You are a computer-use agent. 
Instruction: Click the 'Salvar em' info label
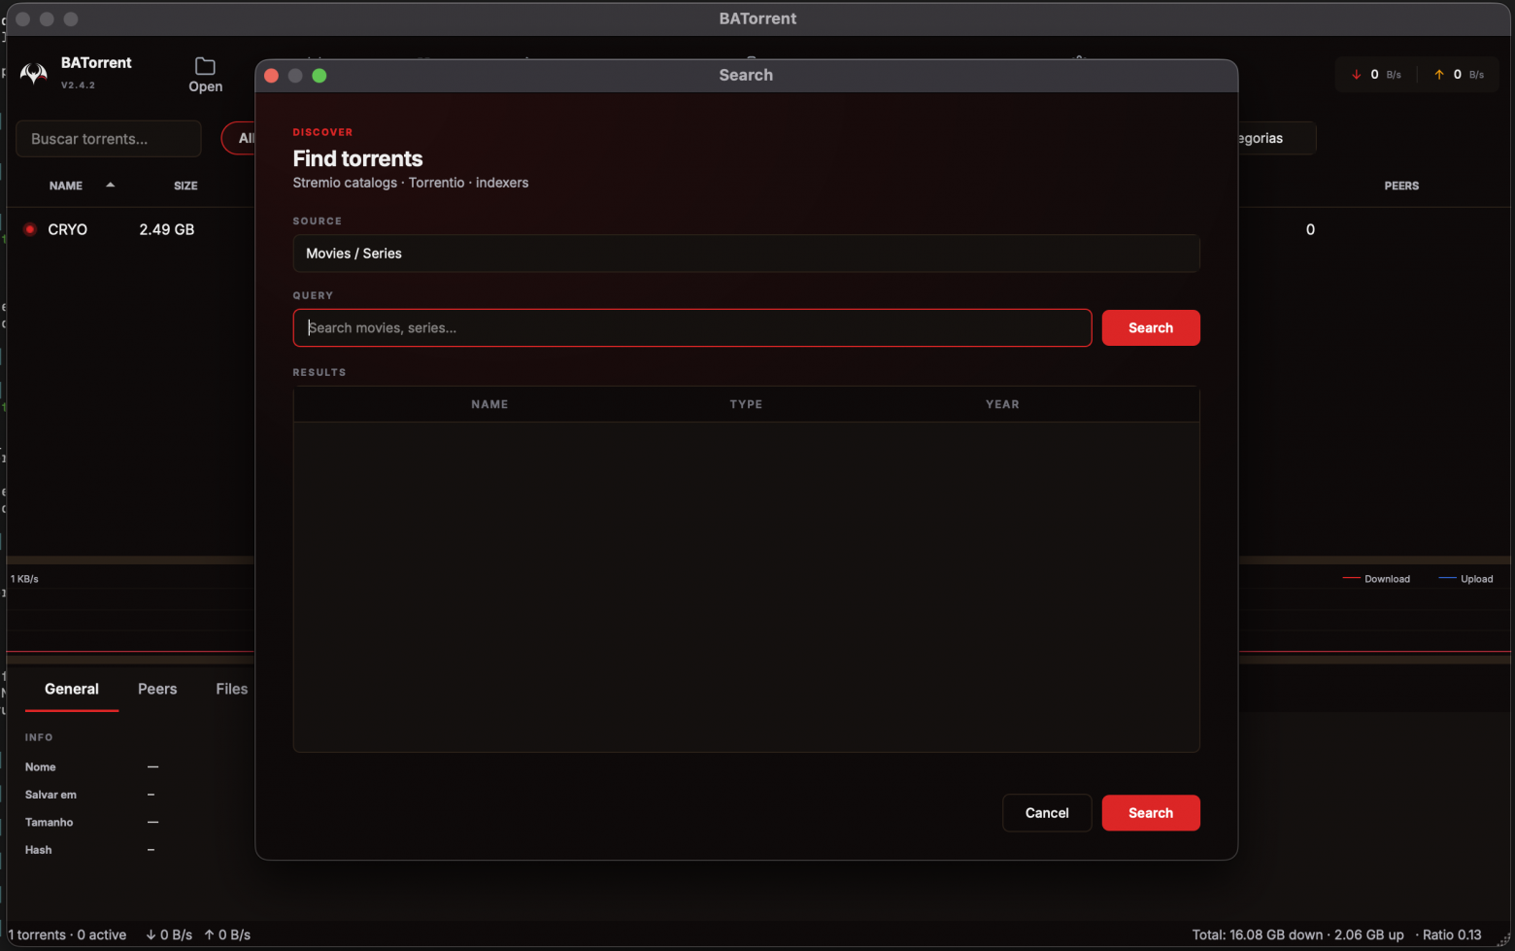coord(50,795)
